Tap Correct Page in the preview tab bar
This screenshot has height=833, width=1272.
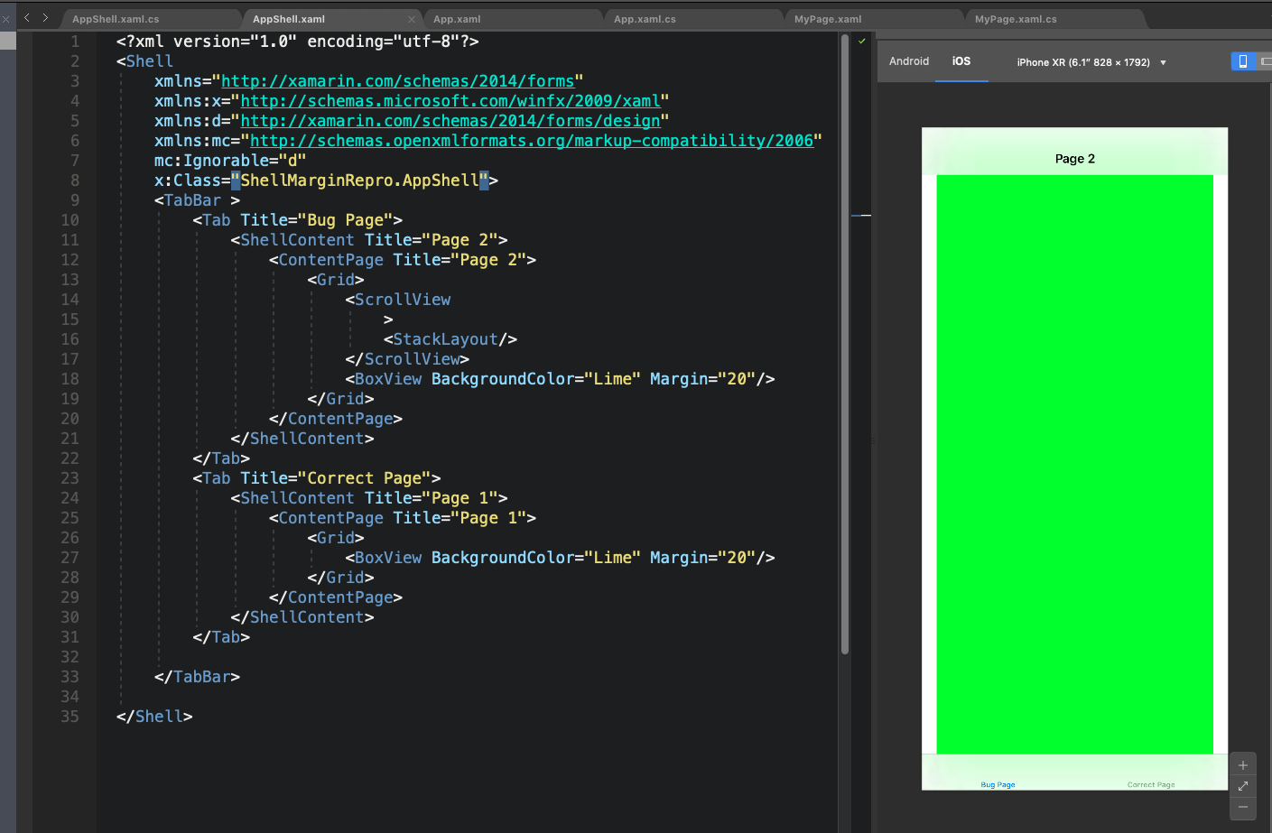pyautogui.click(x=1150, y=784)
